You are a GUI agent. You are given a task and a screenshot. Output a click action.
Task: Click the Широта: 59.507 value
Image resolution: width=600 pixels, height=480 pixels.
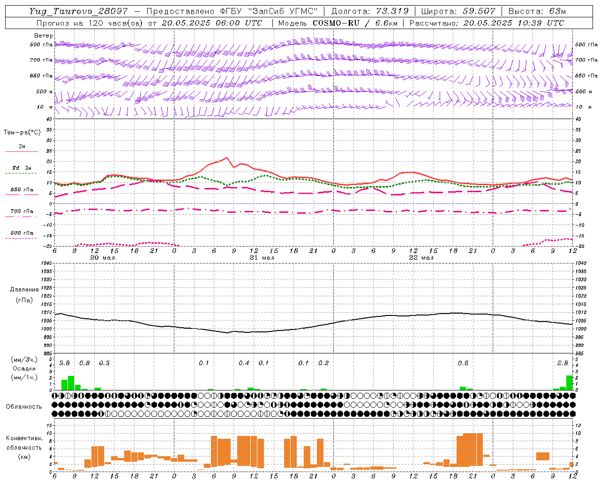point(458,11)
